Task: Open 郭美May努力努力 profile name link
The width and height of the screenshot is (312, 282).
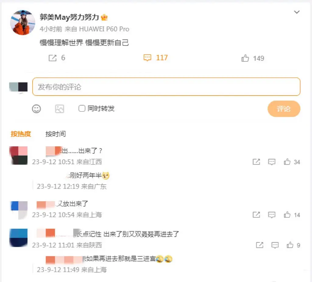Action: pos(69,17)
